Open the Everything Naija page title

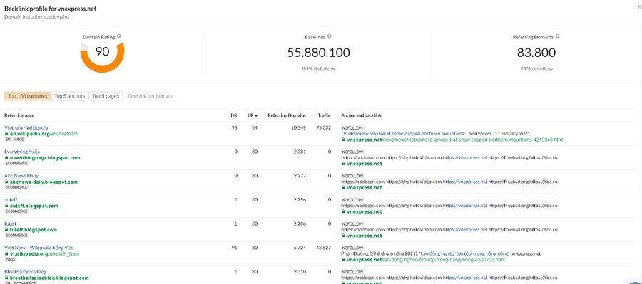(22, 152)
